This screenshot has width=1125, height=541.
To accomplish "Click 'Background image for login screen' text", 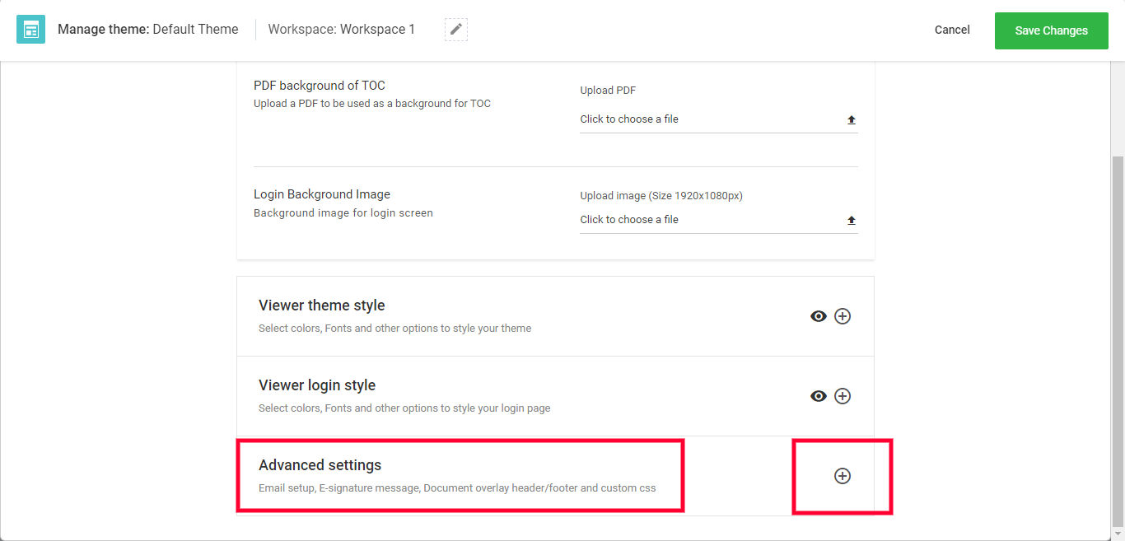I will click(x=343, y=212).
